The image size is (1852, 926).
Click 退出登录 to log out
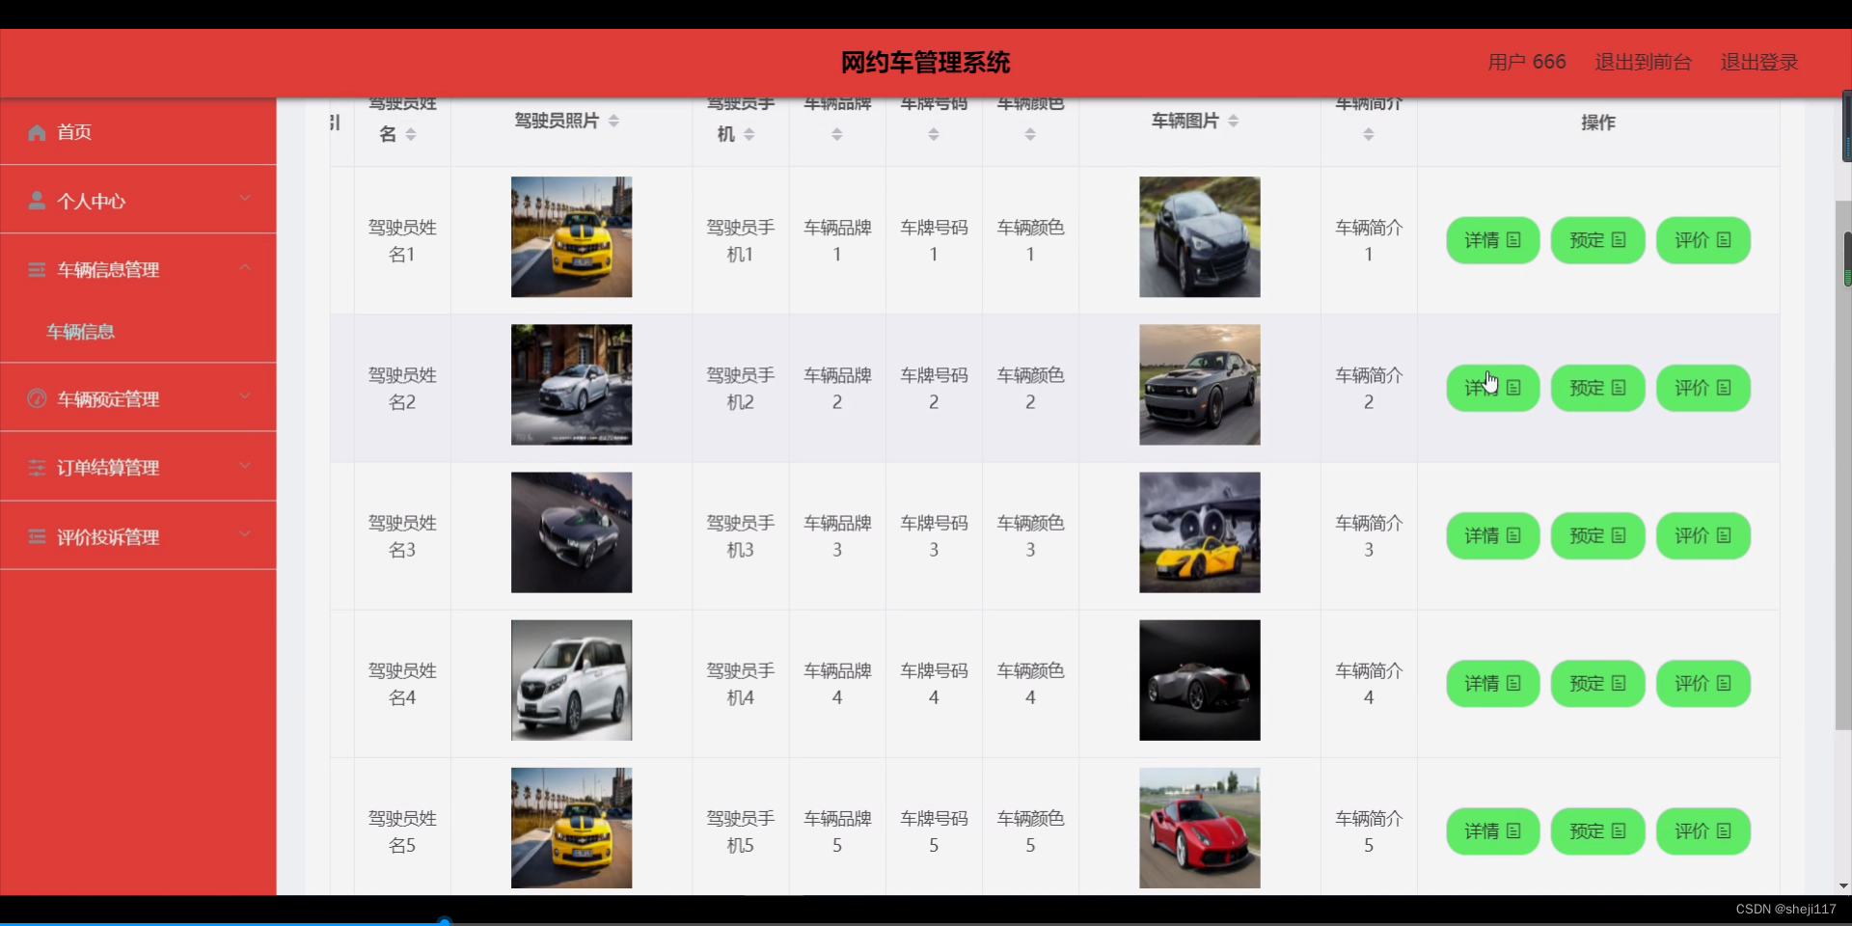(x=1758, y=63)
